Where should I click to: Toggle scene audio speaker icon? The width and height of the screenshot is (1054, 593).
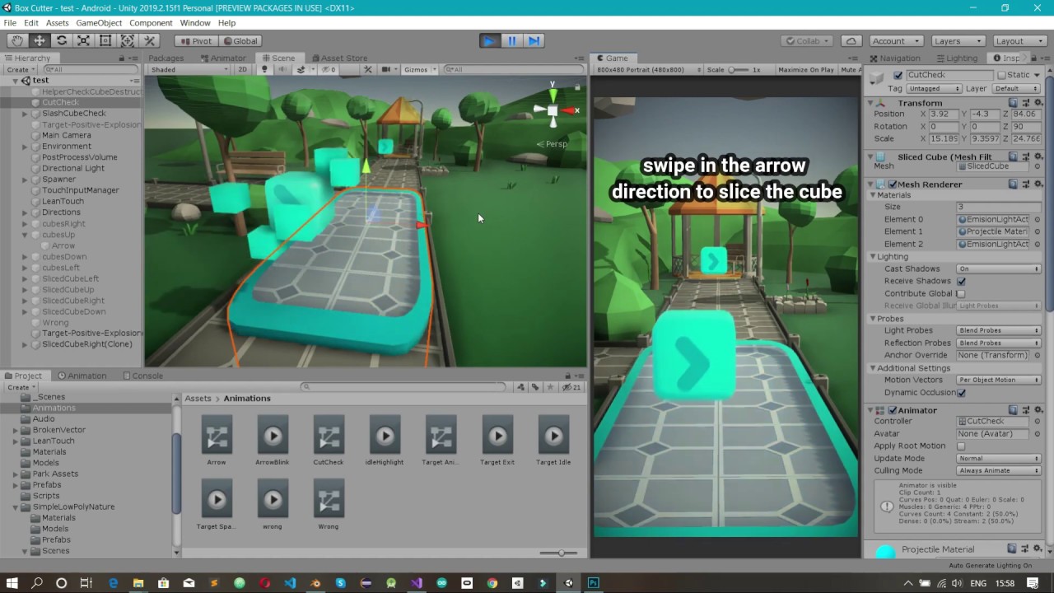[x=282, y=69]
